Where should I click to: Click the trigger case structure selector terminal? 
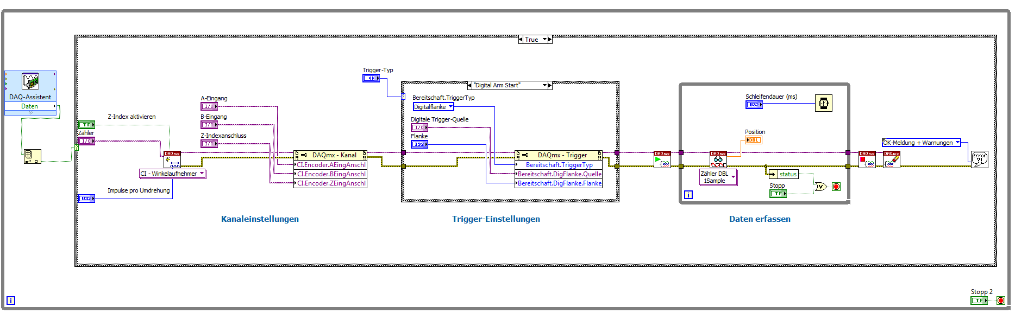click(403, 97)
